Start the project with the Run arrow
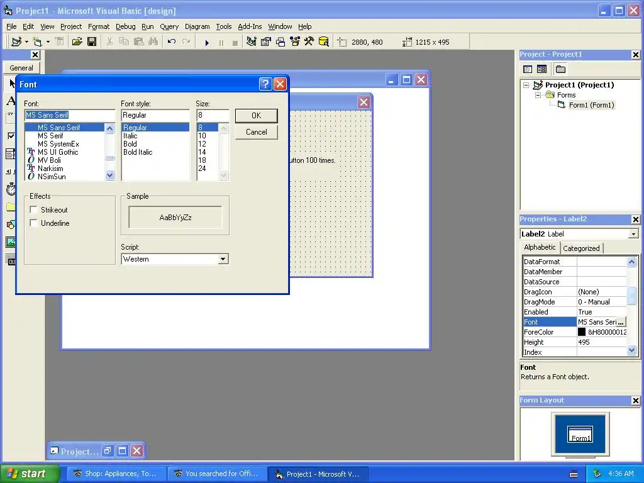The width and height of the screenshot is (644, 483). click(207, 42)
